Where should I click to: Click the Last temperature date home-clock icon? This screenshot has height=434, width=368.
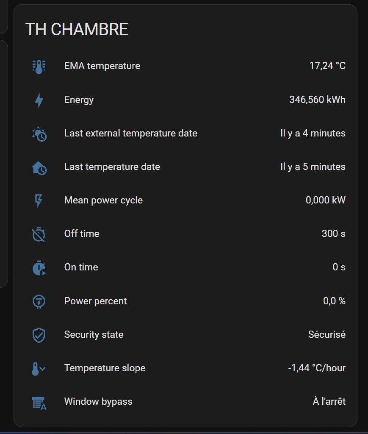[39, 168]
